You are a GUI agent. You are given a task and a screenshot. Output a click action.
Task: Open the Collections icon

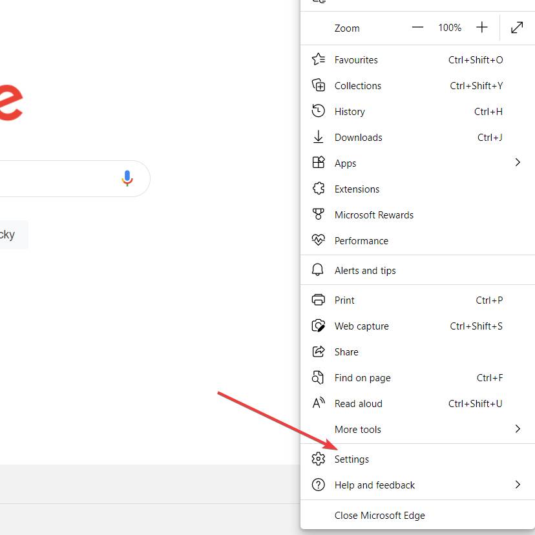click(x=318, y=85)
